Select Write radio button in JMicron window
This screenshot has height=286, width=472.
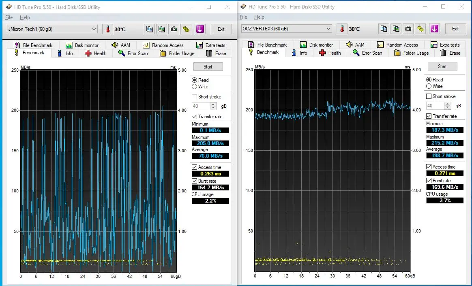[195, 87]
